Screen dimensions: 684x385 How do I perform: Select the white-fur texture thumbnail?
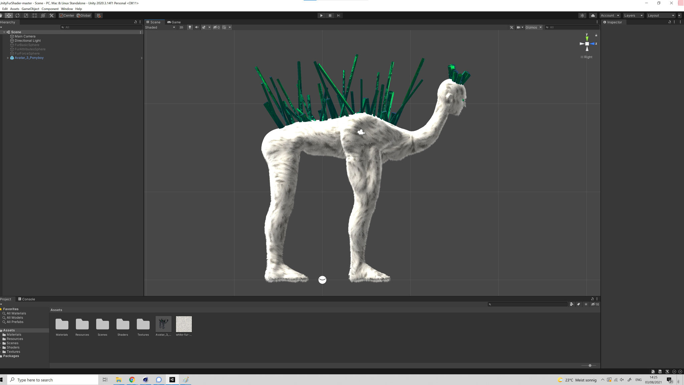(184, 324)
